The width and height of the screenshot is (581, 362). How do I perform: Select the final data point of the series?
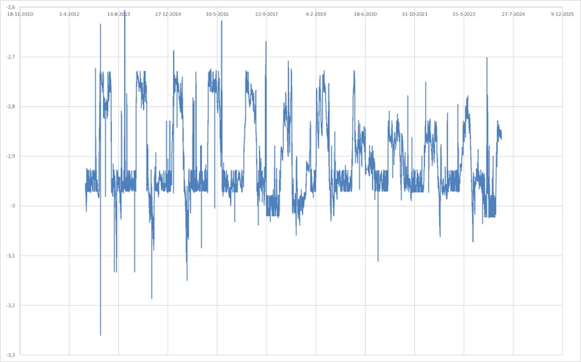pyautogui.click(x=501, y=139)
